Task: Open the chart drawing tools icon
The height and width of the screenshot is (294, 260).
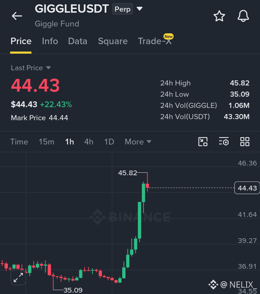Action: click(x=203, y=142)
